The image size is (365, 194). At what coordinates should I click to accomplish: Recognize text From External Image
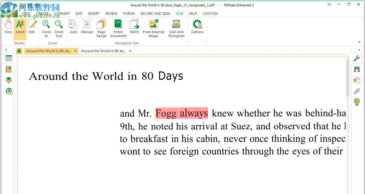pyautogui.click(x=153, y=29)
